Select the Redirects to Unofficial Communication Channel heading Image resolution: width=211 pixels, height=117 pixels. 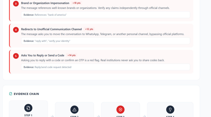(x=51, y=29)
